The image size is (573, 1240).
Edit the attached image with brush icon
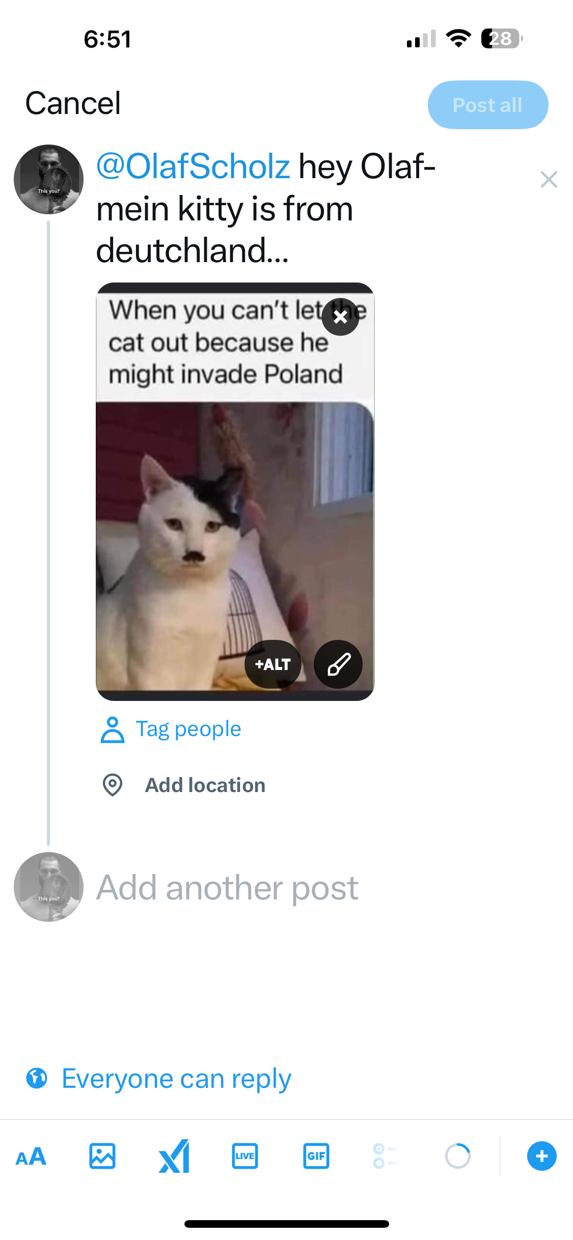pos(338,664)
